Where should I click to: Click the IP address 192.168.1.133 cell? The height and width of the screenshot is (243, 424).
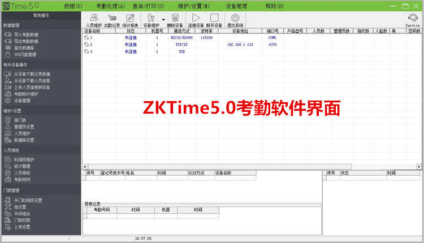click(240, 45)
